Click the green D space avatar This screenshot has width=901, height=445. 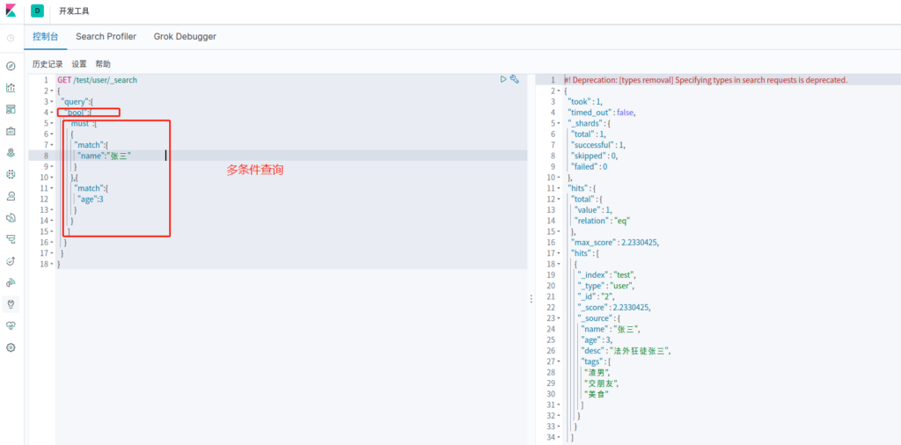[x=39, y=11]
